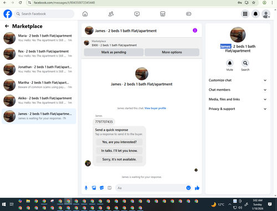
Task: Open More options for the listing
Action: (172, 52)
